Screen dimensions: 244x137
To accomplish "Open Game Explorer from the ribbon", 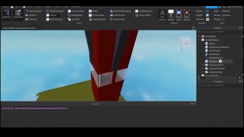I will (x=34, y=11).
